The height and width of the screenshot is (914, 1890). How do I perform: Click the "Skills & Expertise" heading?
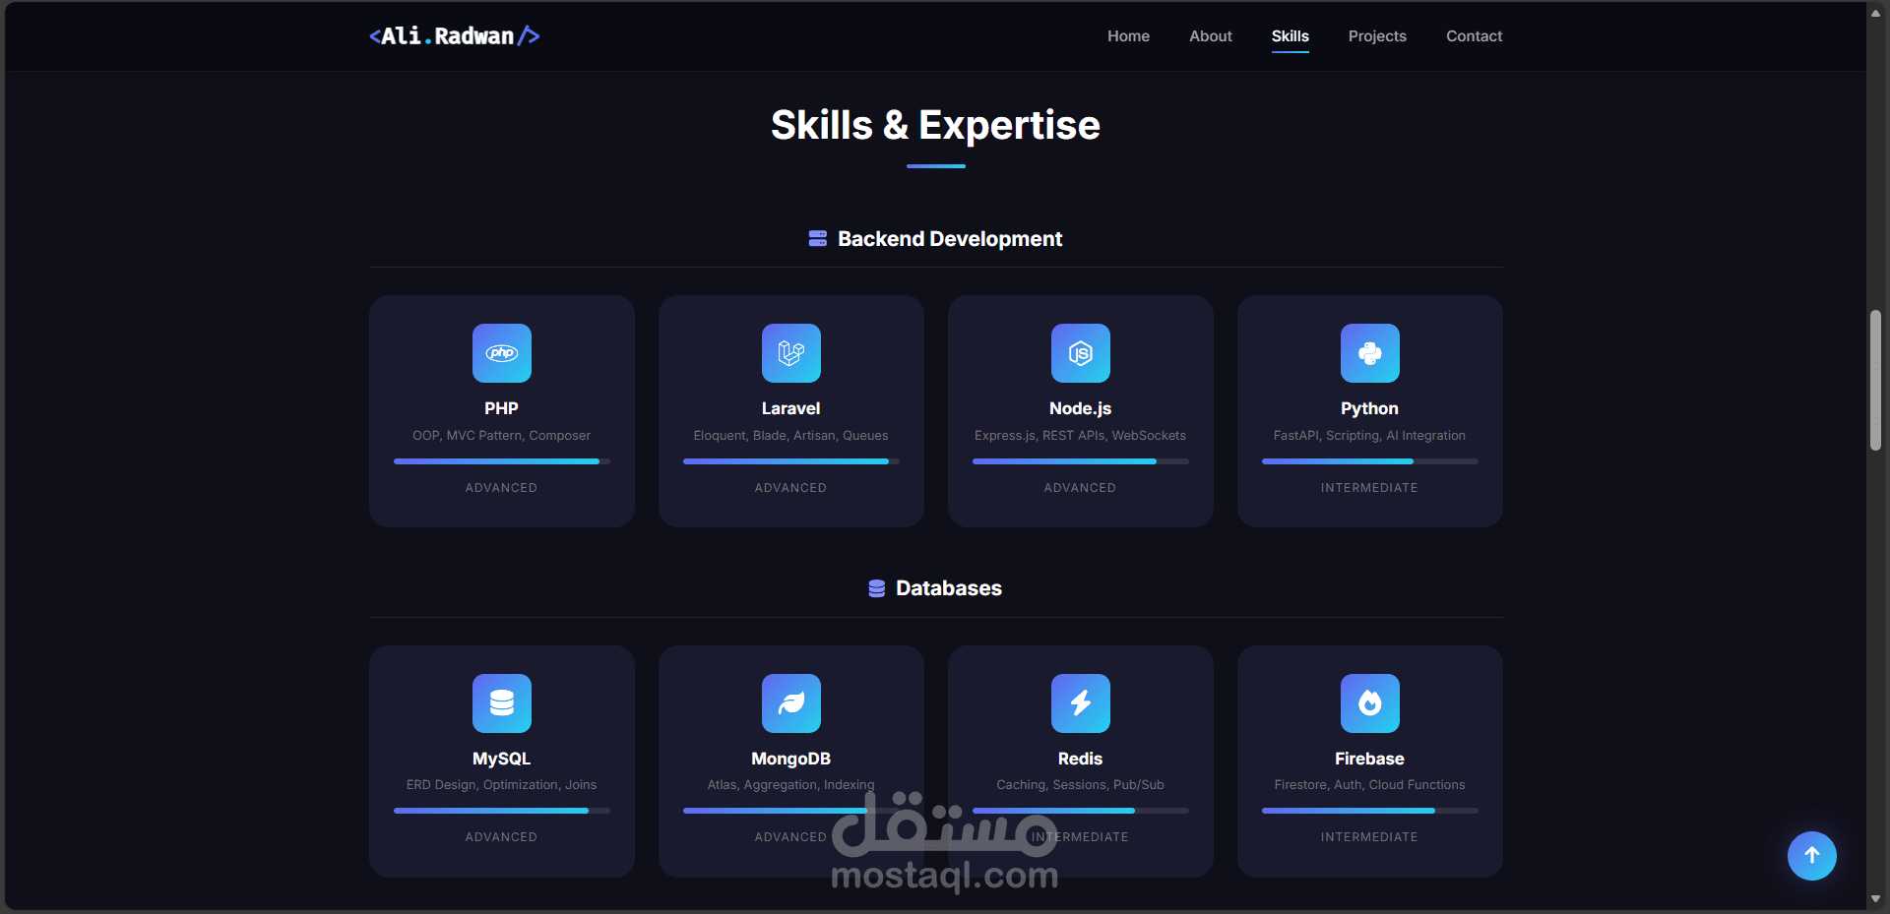[x=935, y=125]
